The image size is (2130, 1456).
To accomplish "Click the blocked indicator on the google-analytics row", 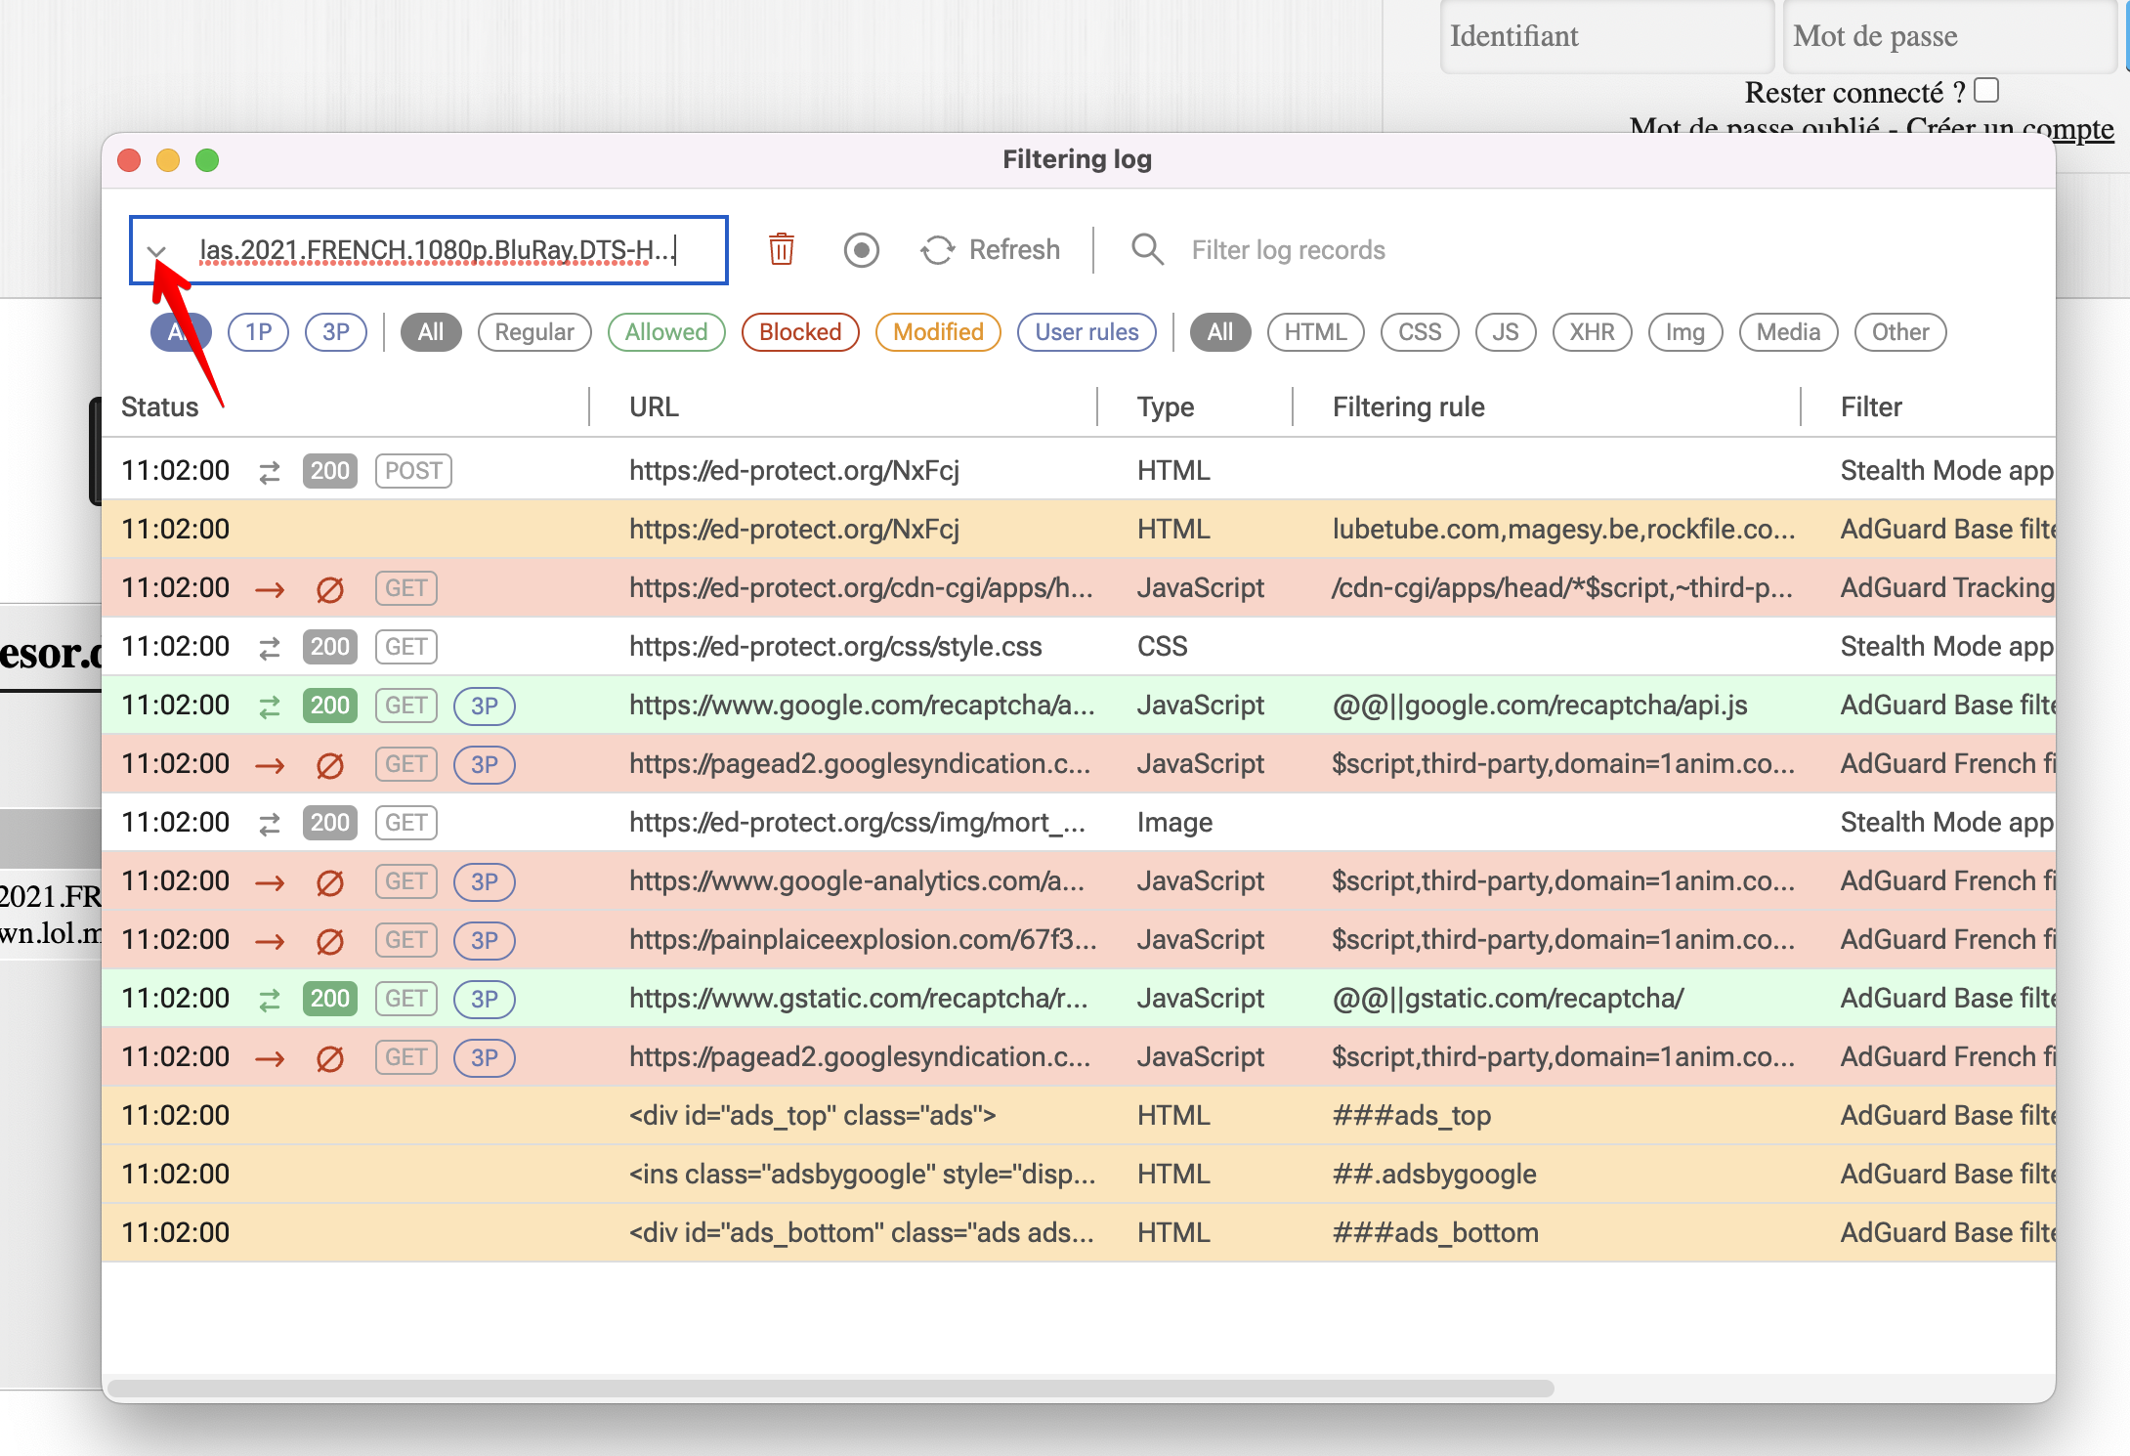I will pyautogui.click(x=329, y=881).
